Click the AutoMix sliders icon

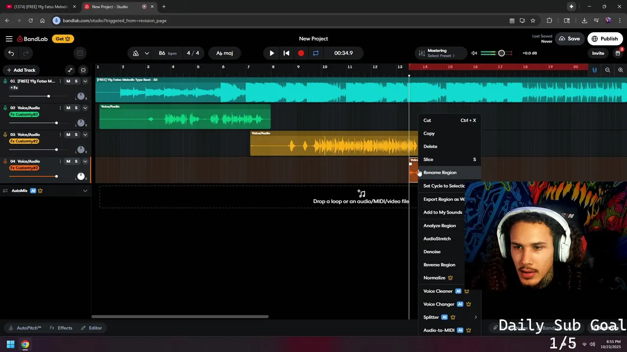point(5,191)
